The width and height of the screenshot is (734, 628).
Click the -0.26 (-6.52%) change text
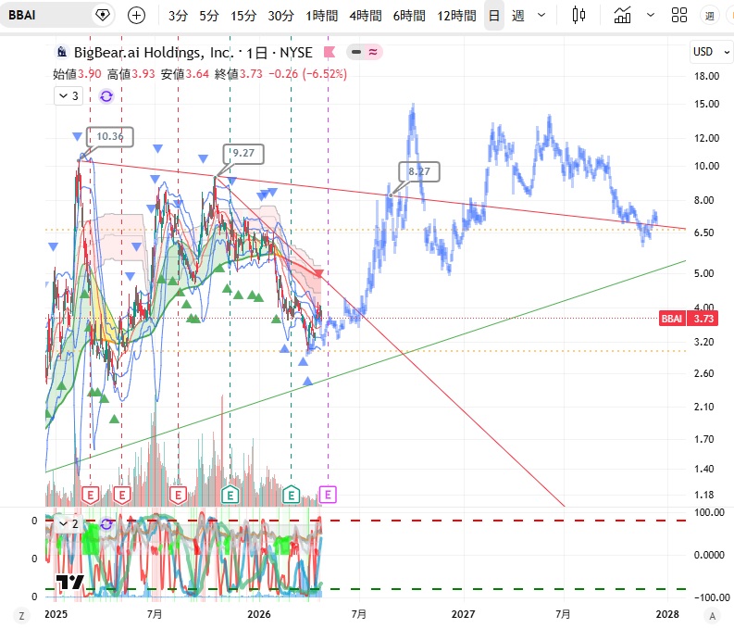[307, 74]
